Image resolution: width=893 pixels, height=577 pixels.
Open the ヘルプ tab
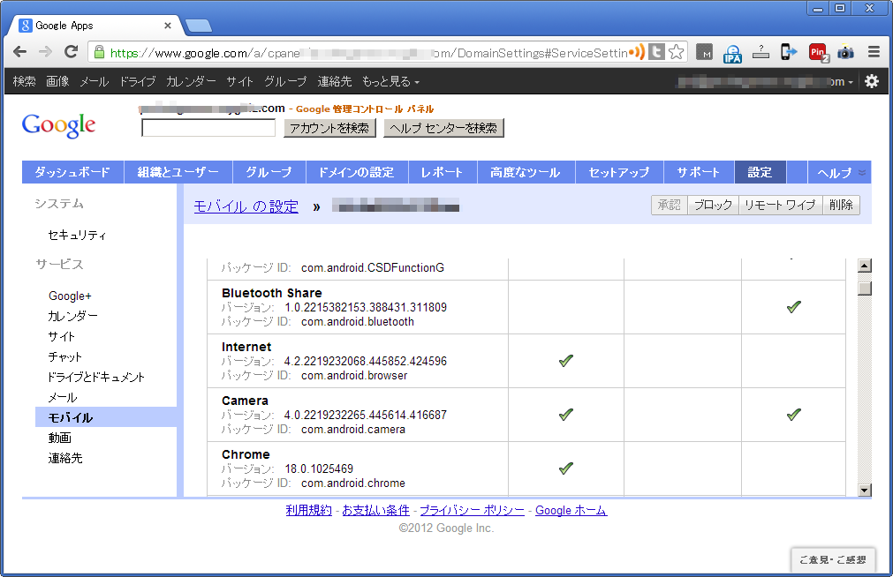[x=835, y=172]
